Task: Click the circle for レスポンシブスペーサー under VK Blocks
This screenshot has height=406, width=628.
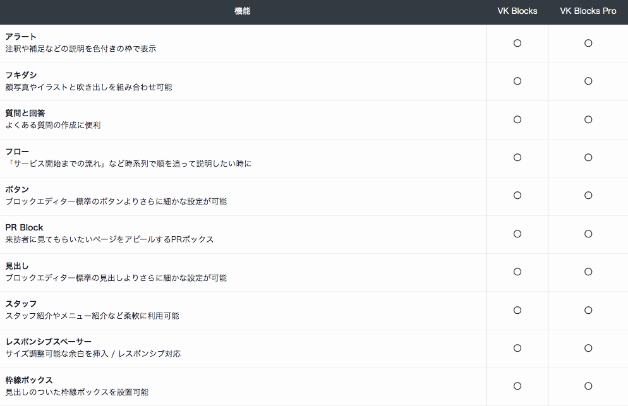Action: (517, 349)
